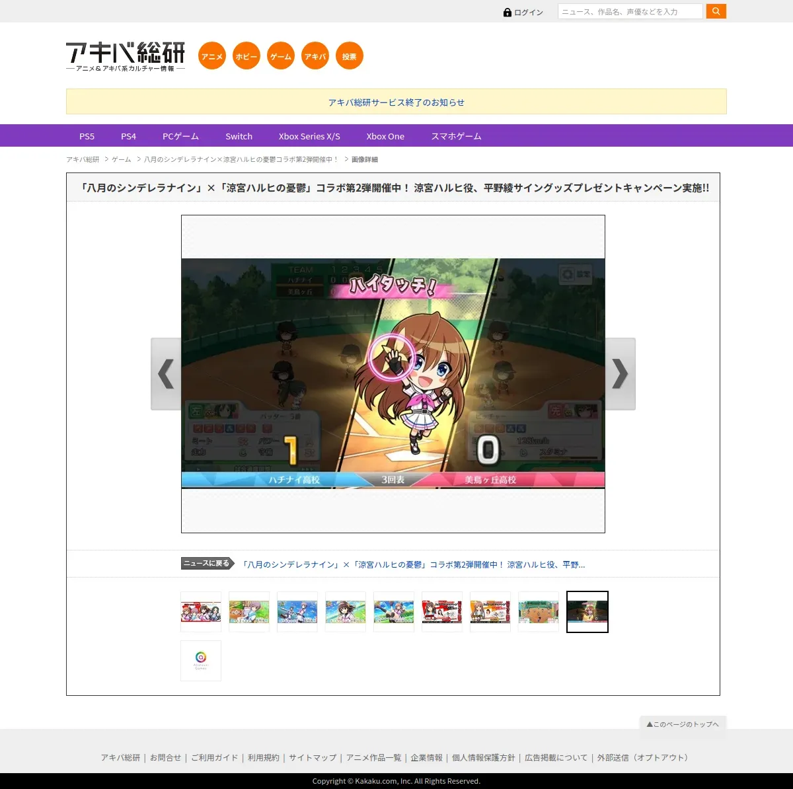Select the third gallery thumbnail
Image resolution: width=793 pixels, height=789 pixels.
point(297,612)
